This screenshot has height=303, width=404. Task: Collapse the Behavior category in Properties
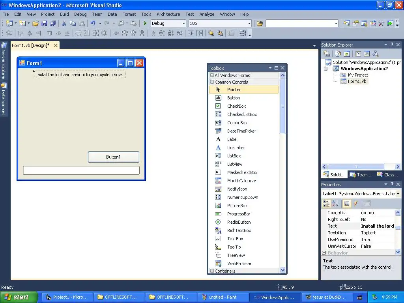coord(324,253)
